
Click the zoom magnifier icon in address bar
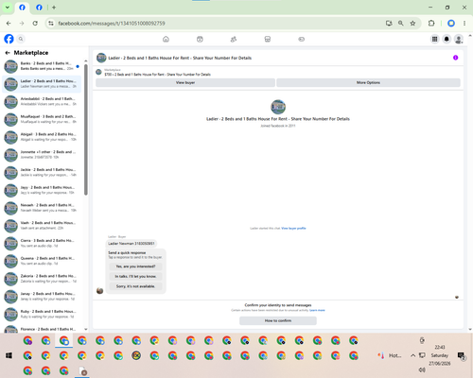tap(400, 24)
